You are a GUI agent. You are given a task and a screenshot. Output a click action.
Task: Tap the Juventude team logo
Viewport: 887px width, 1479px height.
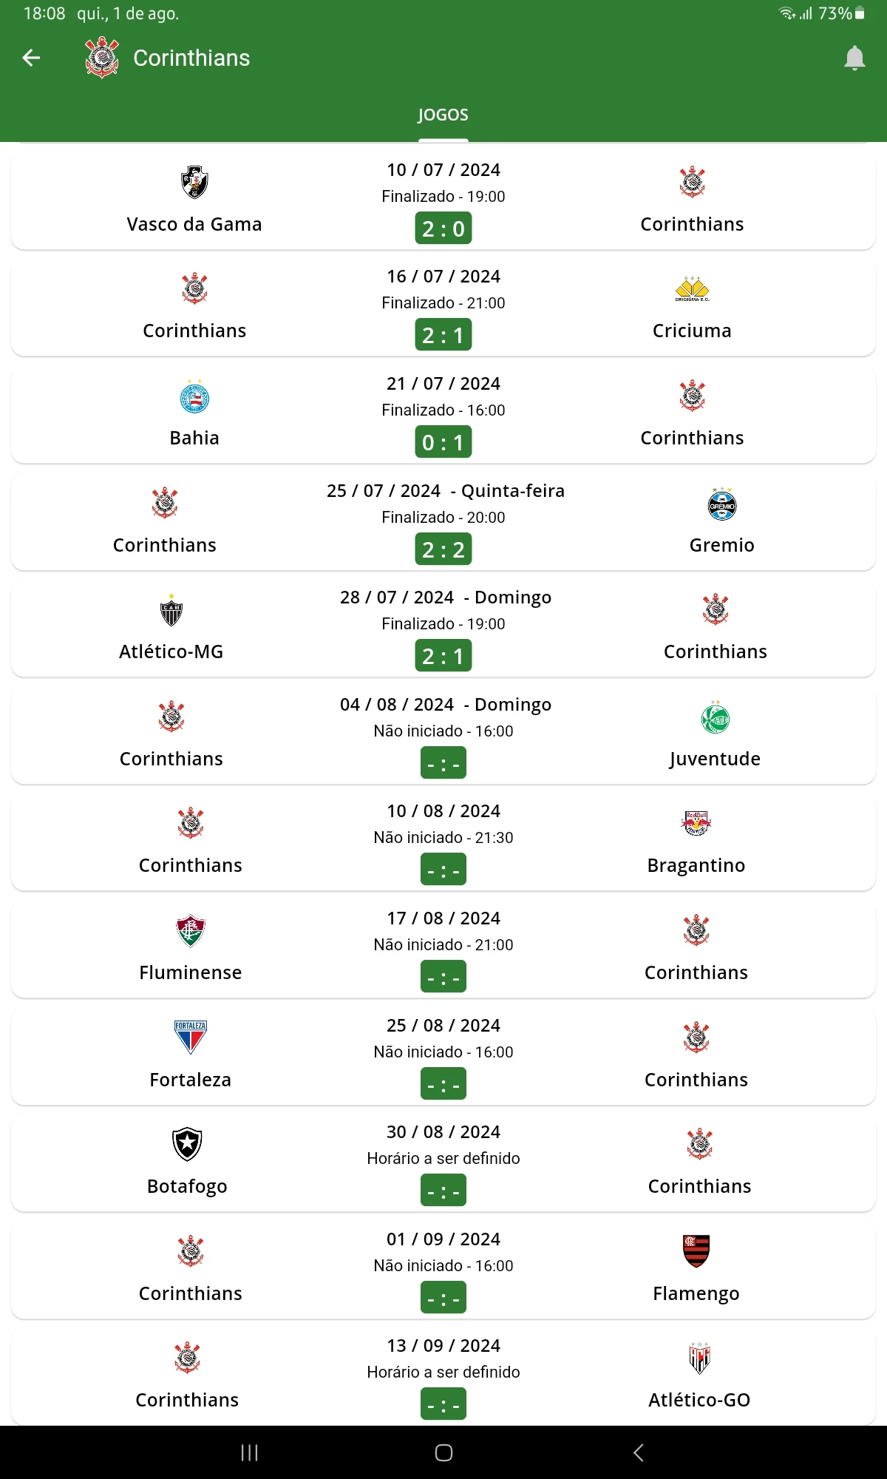[x=715, y=717]
